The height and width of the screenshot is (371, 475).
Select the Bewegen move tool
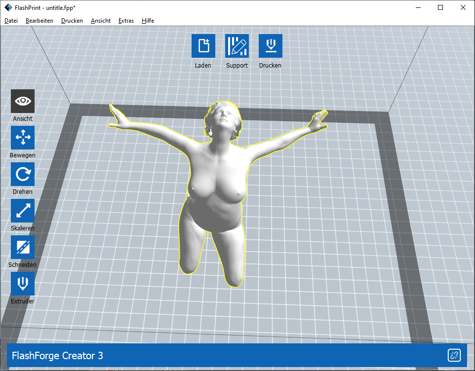[23, 138]
